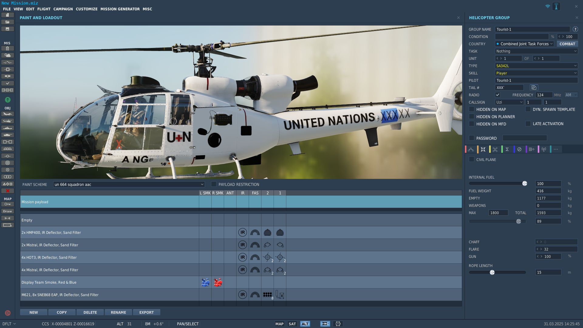
Task: Open the waypoints route tab icon
Action: [x=471, y=149]
